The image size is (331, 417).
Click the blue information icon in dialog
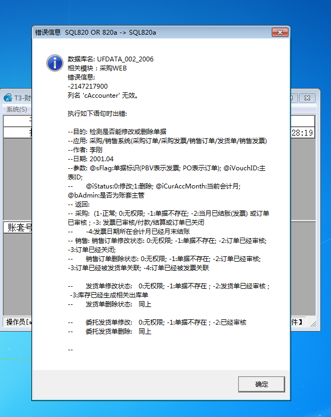click(x=55, y=64)
